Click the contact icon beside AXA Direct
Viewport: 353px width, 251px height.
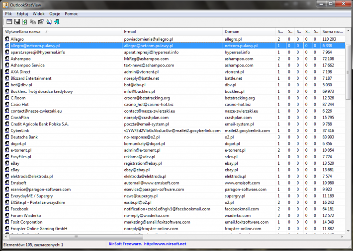(x=7, y=72)
